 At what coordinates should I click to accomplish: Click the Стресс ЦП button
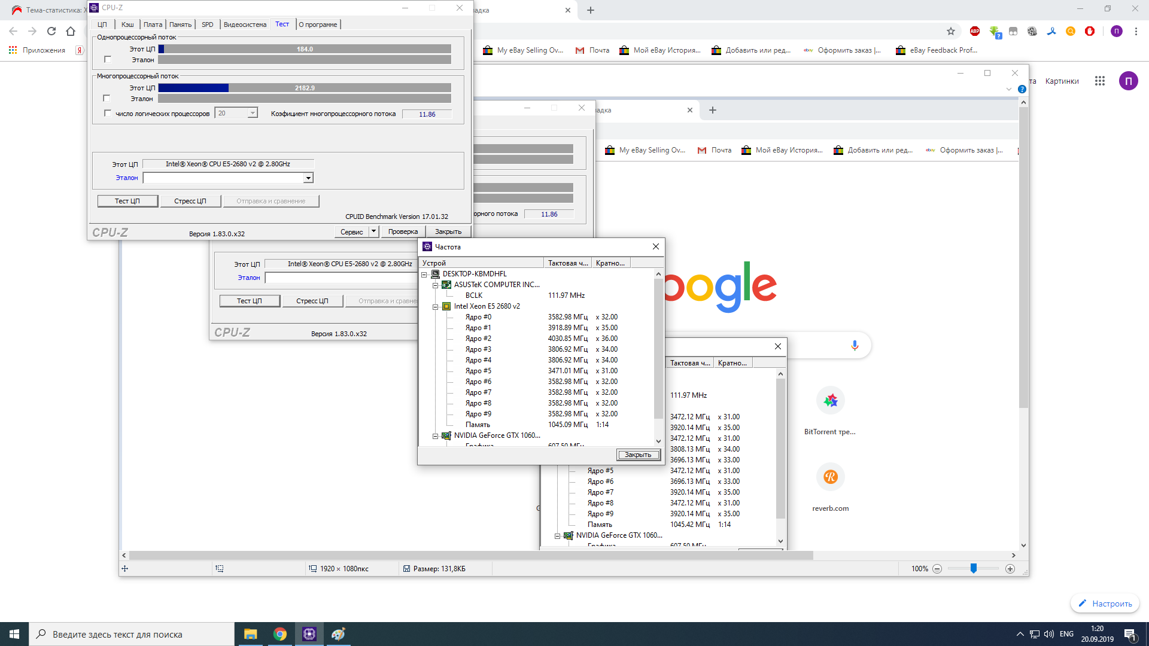tap(190, 201)
